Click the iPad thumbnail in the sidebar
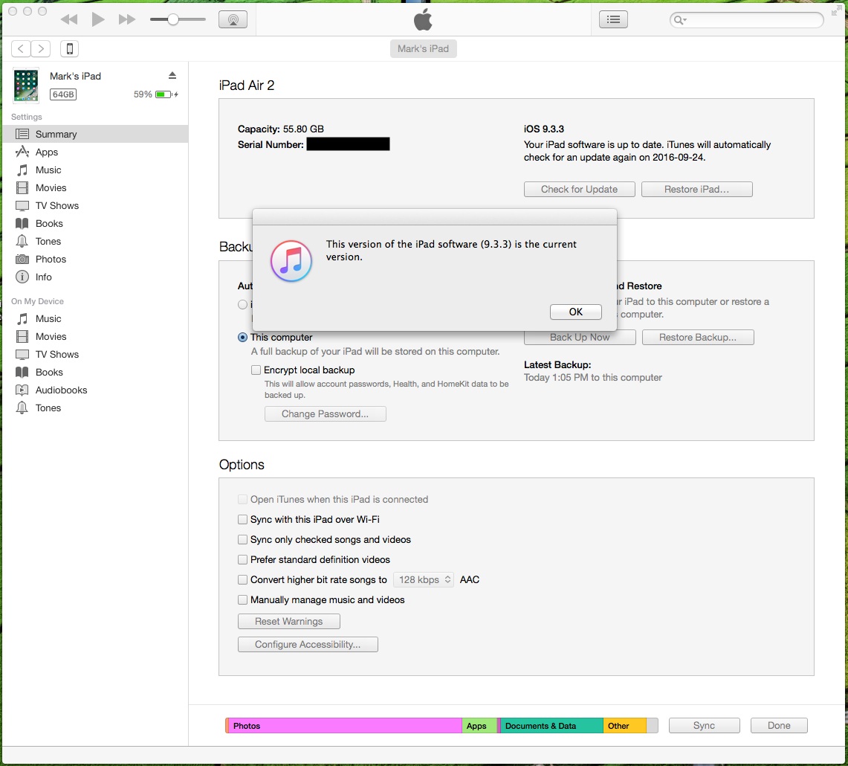Viewport: 848px width, 766px height. 26,86
